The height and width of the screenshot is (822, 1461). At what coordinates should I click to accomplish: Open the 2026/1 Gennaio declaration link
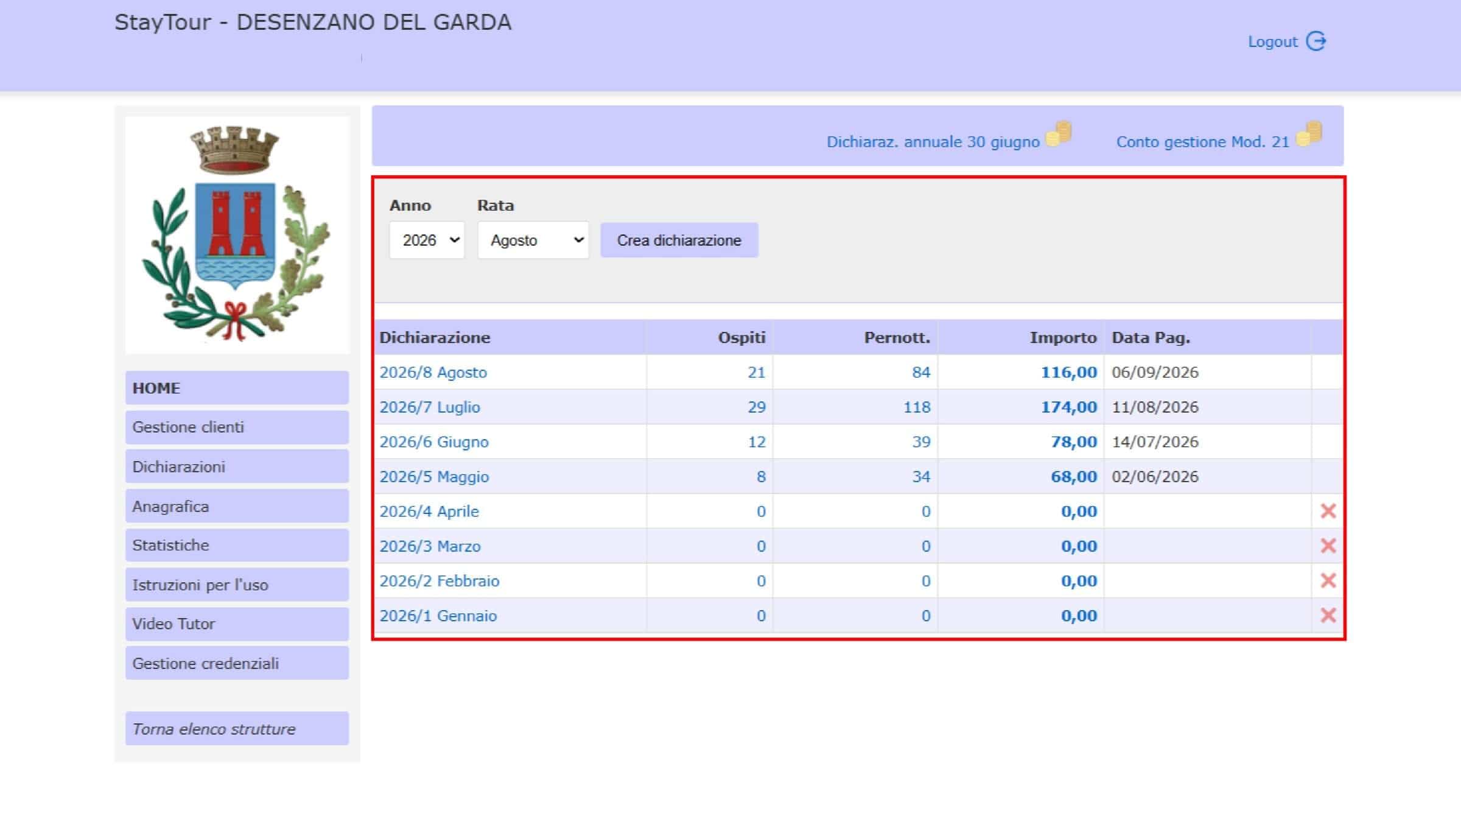(438, 615)
